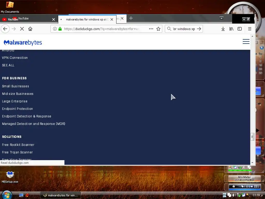The width and height of the screenshot is (265, 199).
Task: Select the malwarebytes for windows xp tab
Action: [x=87, y=19]
